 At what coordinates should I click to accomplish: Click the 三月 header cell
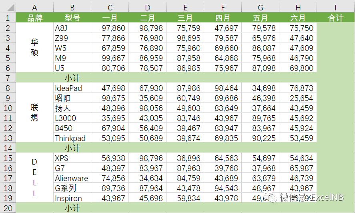(x=185, y=18)
